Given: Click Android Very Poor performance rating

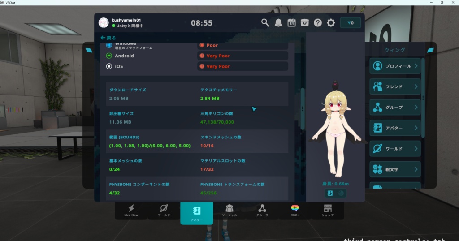Looking at the screenshot, I should (x=242, y=56).
